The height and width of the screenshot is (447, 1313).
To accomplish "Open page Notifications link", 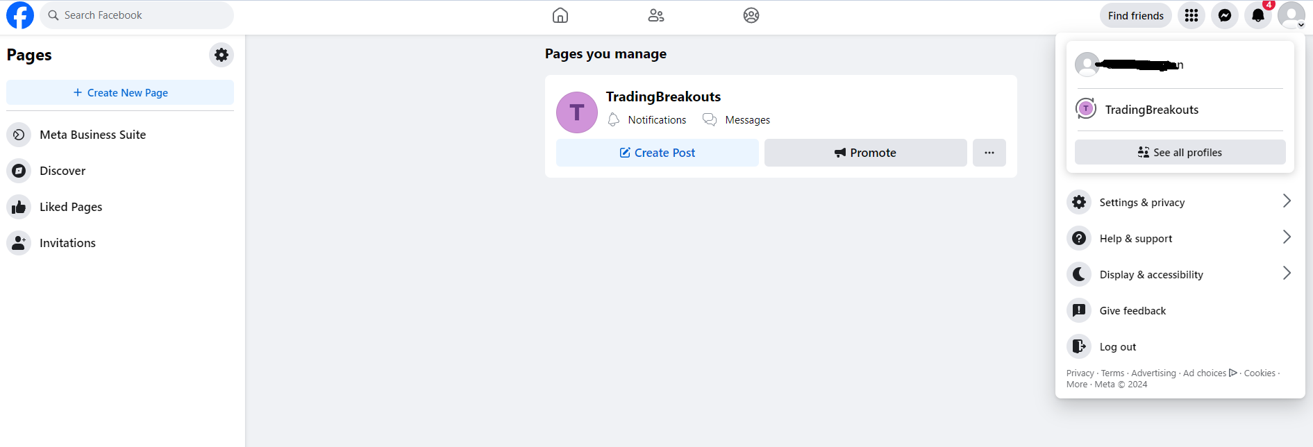I will 657,120.
